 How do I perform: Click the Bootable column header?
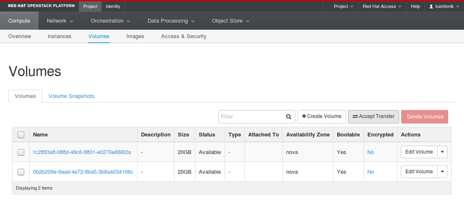point(349,134)
